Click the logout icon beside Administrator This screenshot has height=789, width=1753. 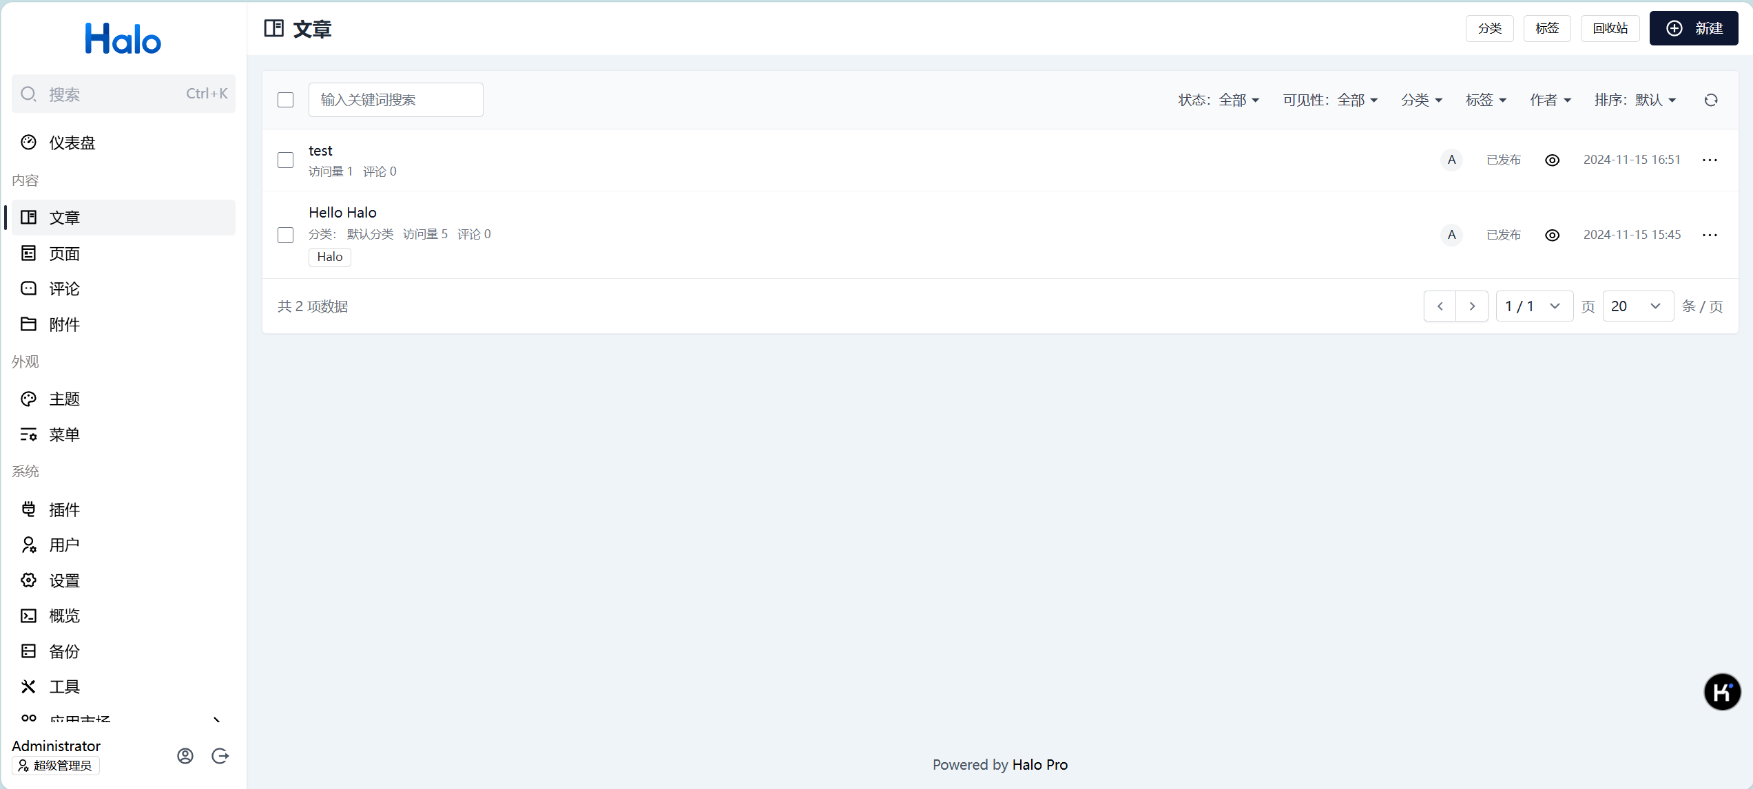220,756
